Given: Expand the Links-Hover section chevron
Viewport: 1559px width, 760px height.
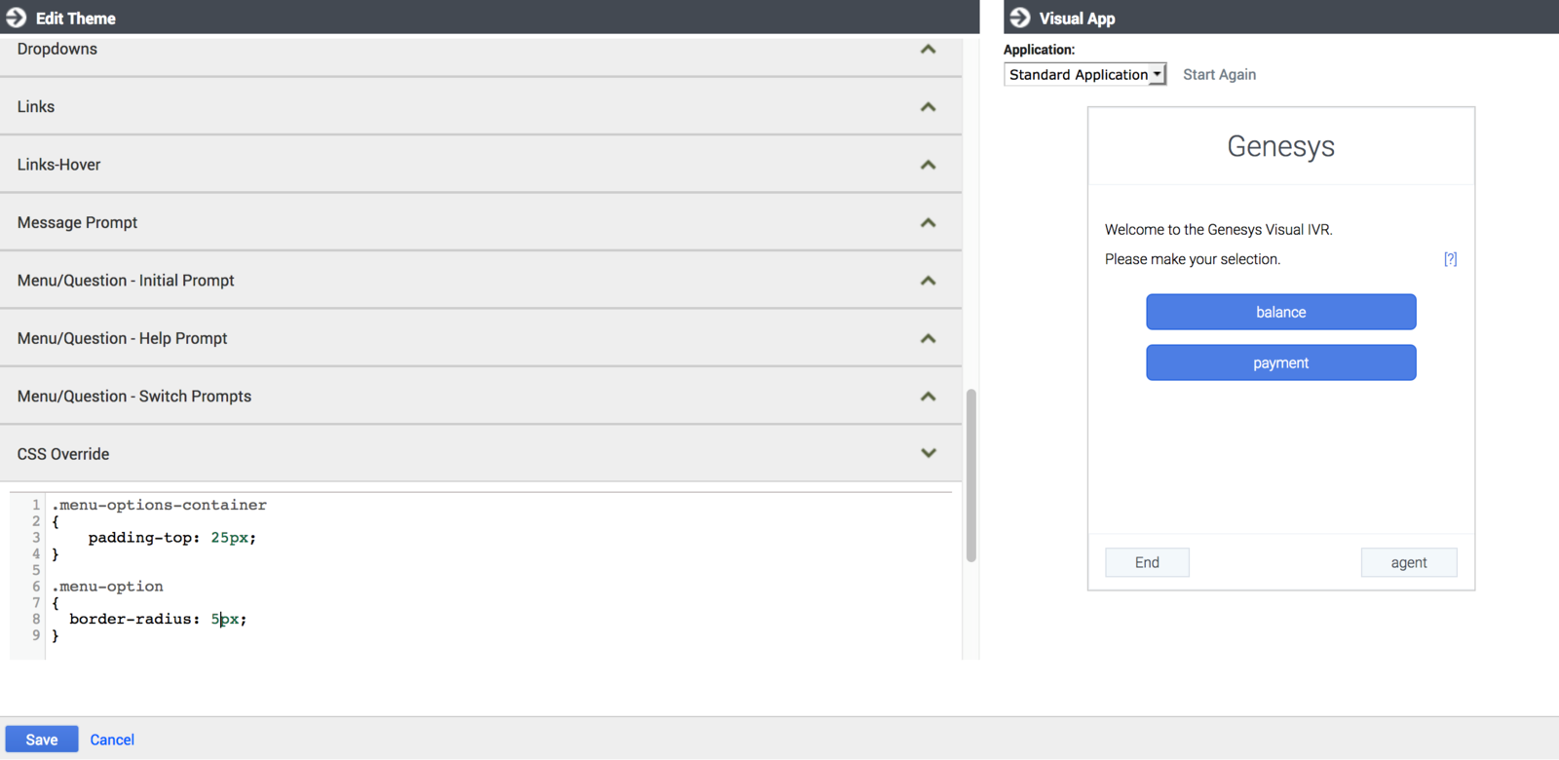Looking at the screenshot, I should [x=928, y=165].
